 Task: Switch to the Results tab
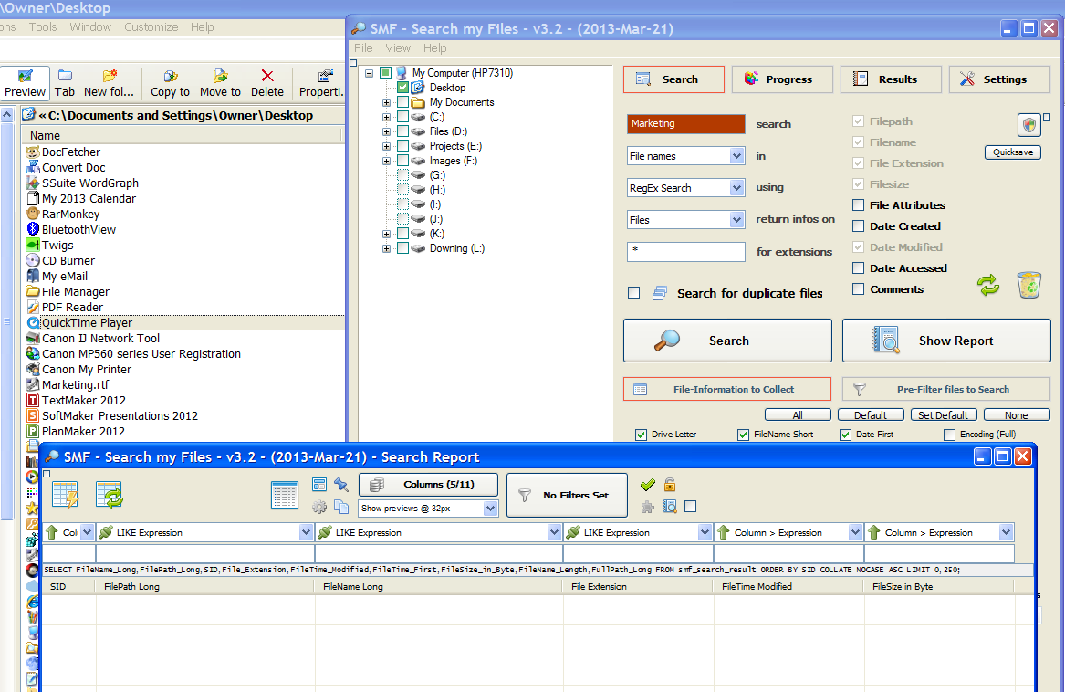click(891, 79)
